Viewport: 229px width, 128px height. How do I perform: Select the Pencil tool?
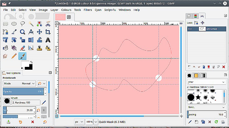click(x=14, y=56)
